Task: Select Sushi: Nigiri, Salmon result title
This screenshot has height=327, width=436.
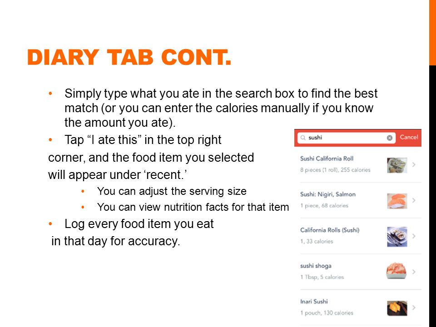Action: (x=328, y=194)
